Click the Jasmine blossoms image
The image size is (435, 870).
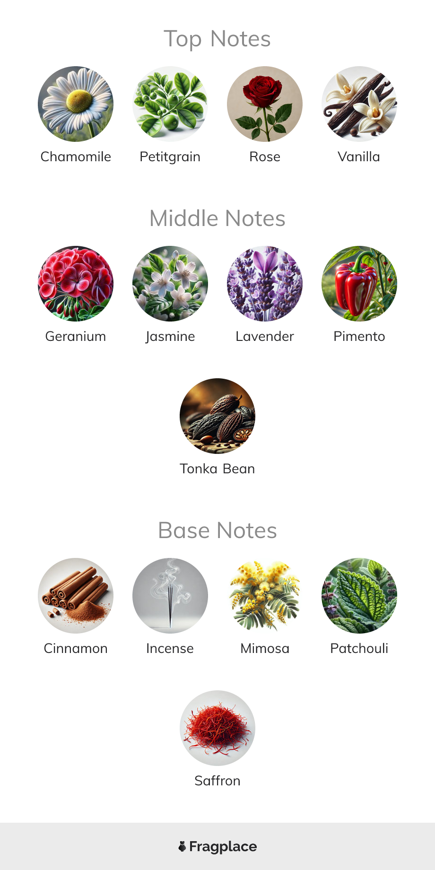pos(170,284)
